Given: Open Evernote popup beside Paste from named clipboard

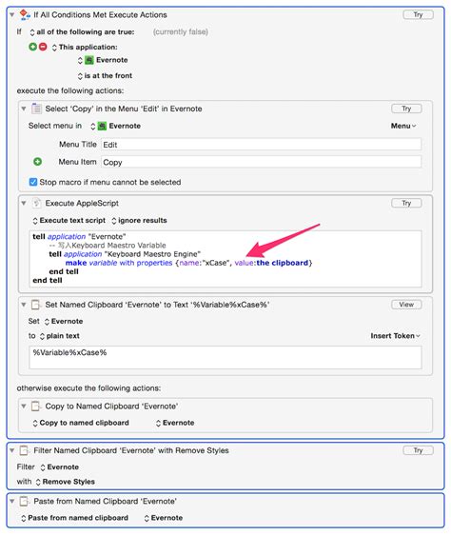Looking at the screenshot, I should click(x=164, y=518).
